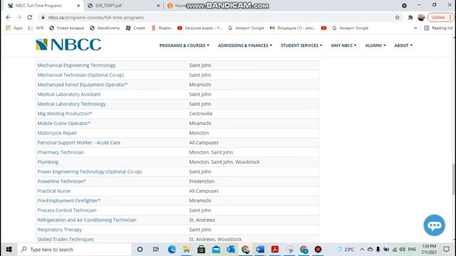Open Mechanical Technician (Optional Co-op) link
Viewport: 456px width, 256px height.
tap(81, 75)
